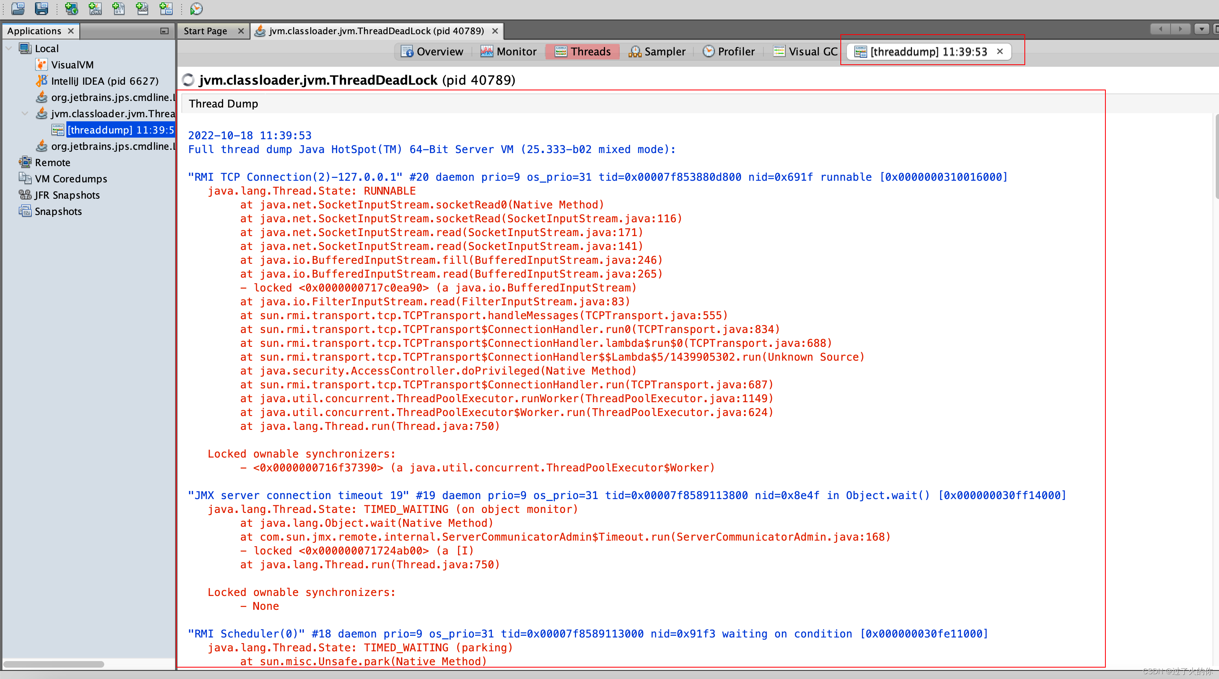The height and width of the screenshot is (679, 1219).
Task: Click the Save snapshot disk icon
Action: tap(42, 8)
